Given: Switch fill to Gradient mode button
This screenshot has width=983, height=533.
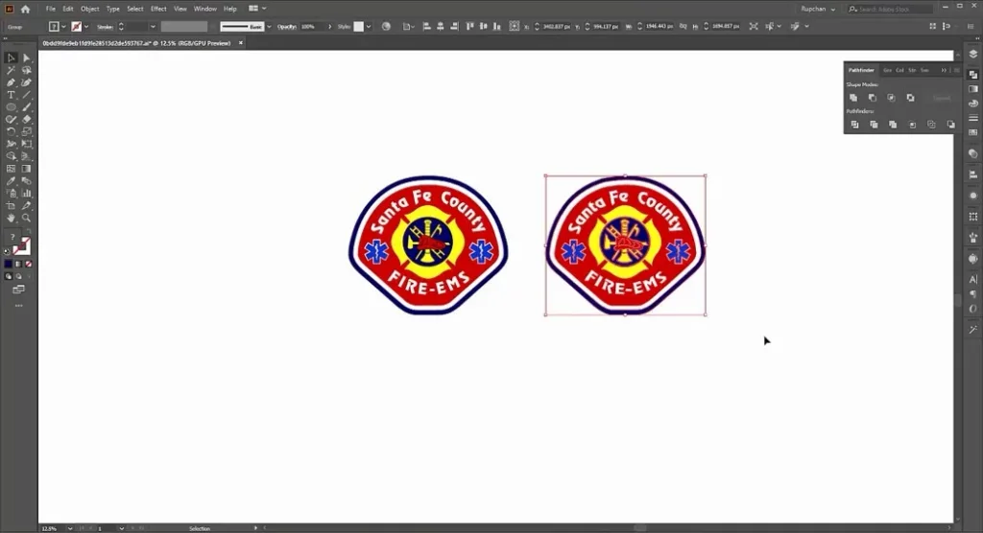Looking at the screenshot, I should coord(18,265).
